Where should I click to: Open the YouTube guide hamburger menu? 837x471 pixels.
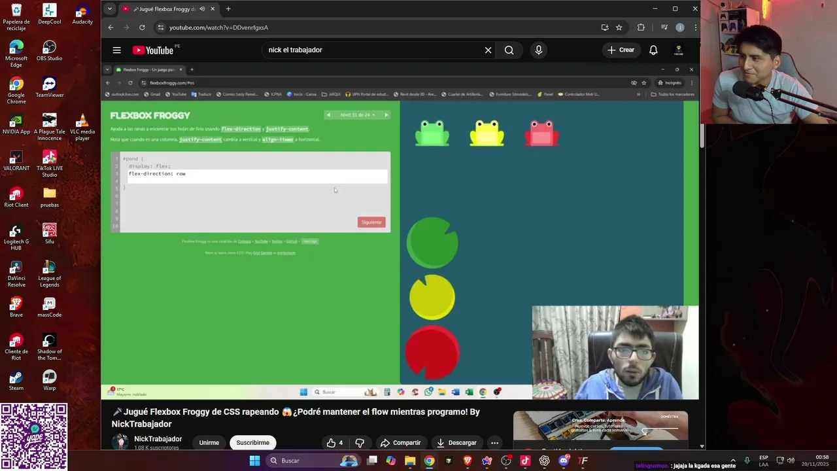click(116, 50)
